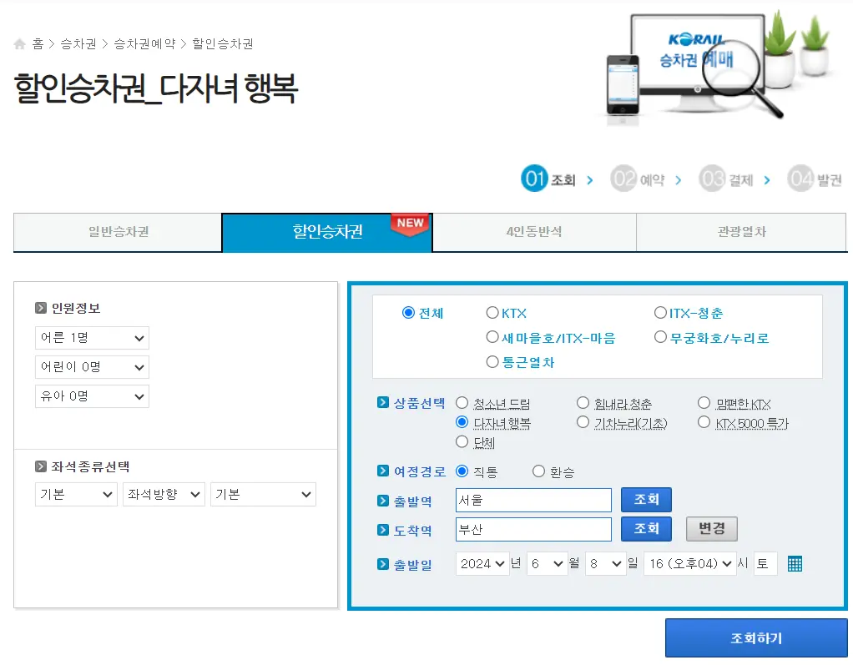Select the ITX-청춘 radio button

(660, 313)
